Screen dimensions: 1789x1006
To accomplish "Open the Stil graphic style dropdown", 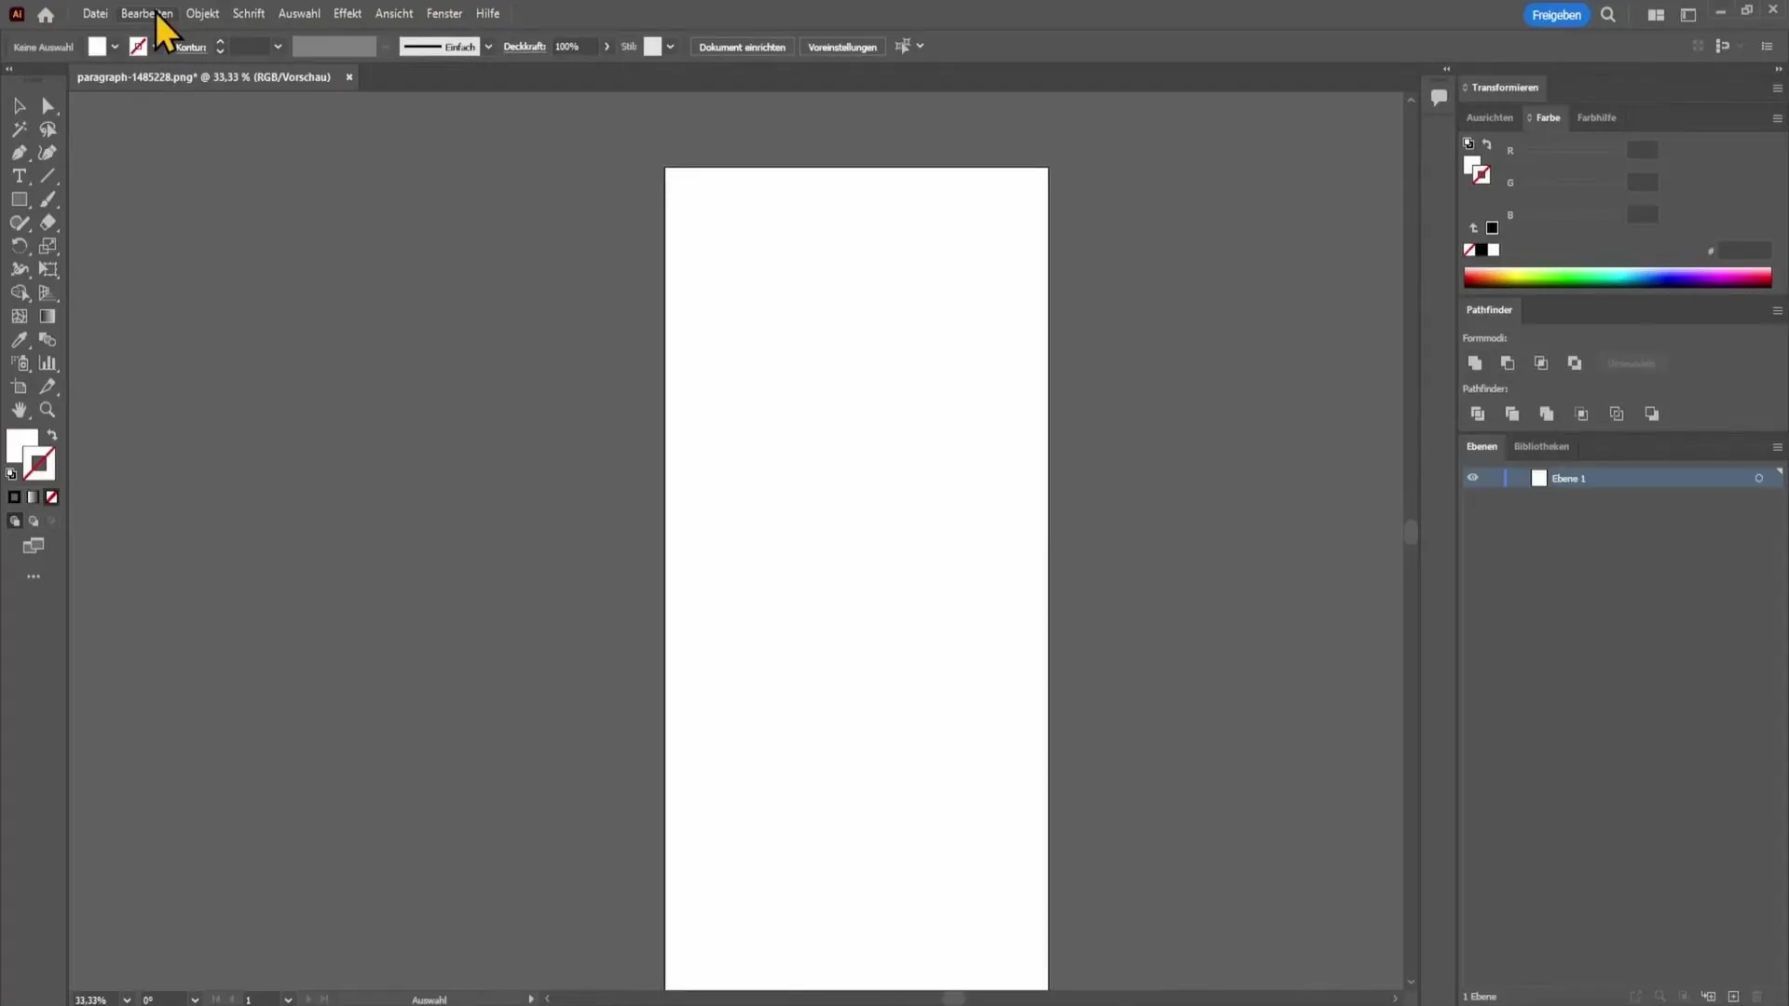I will click(670, 47).
